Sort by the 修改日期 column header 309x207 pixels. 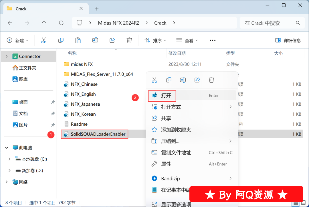point(177,53)
